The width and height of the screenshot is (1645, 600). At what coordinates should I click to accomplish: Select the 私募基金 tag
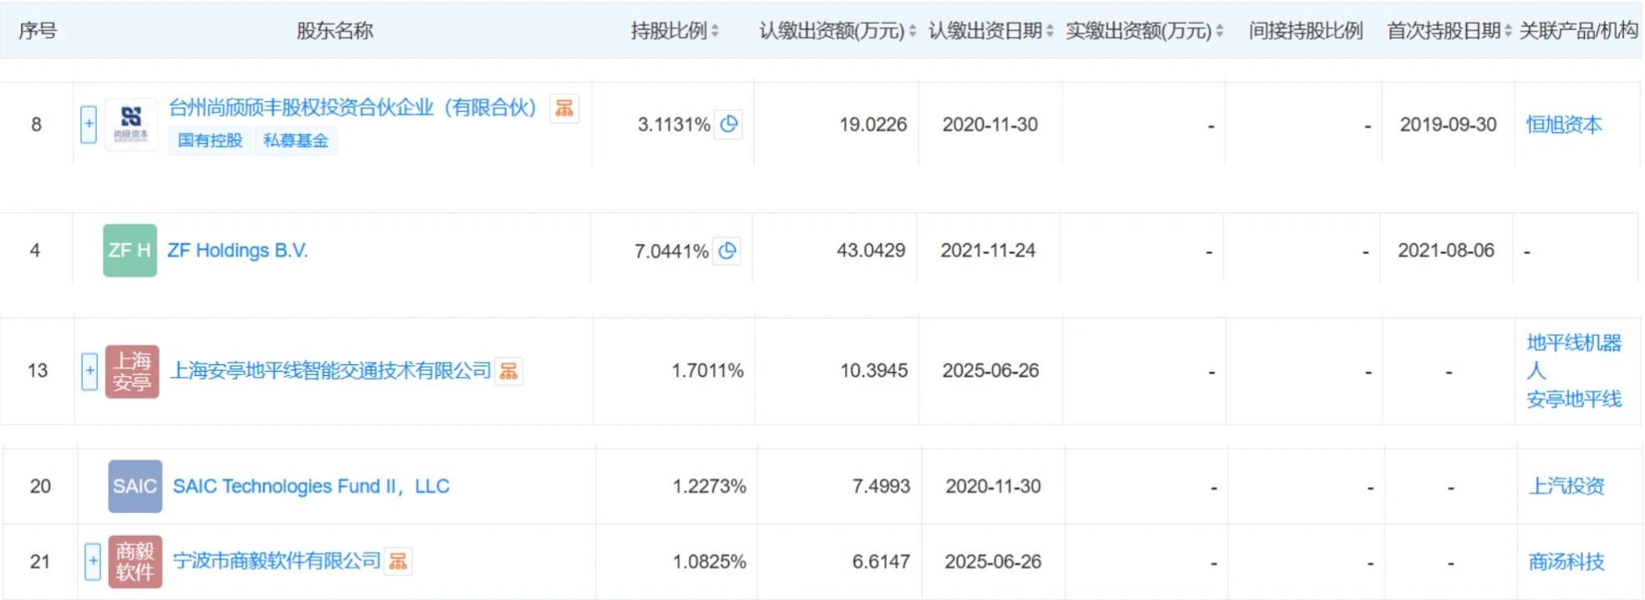(296, 140)
